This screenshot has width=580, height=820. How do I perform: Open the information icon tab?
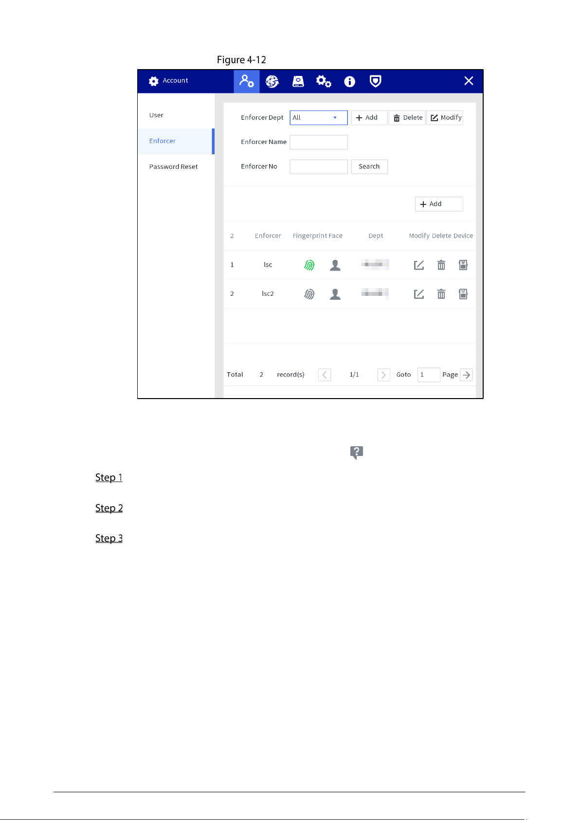(349, 81)
